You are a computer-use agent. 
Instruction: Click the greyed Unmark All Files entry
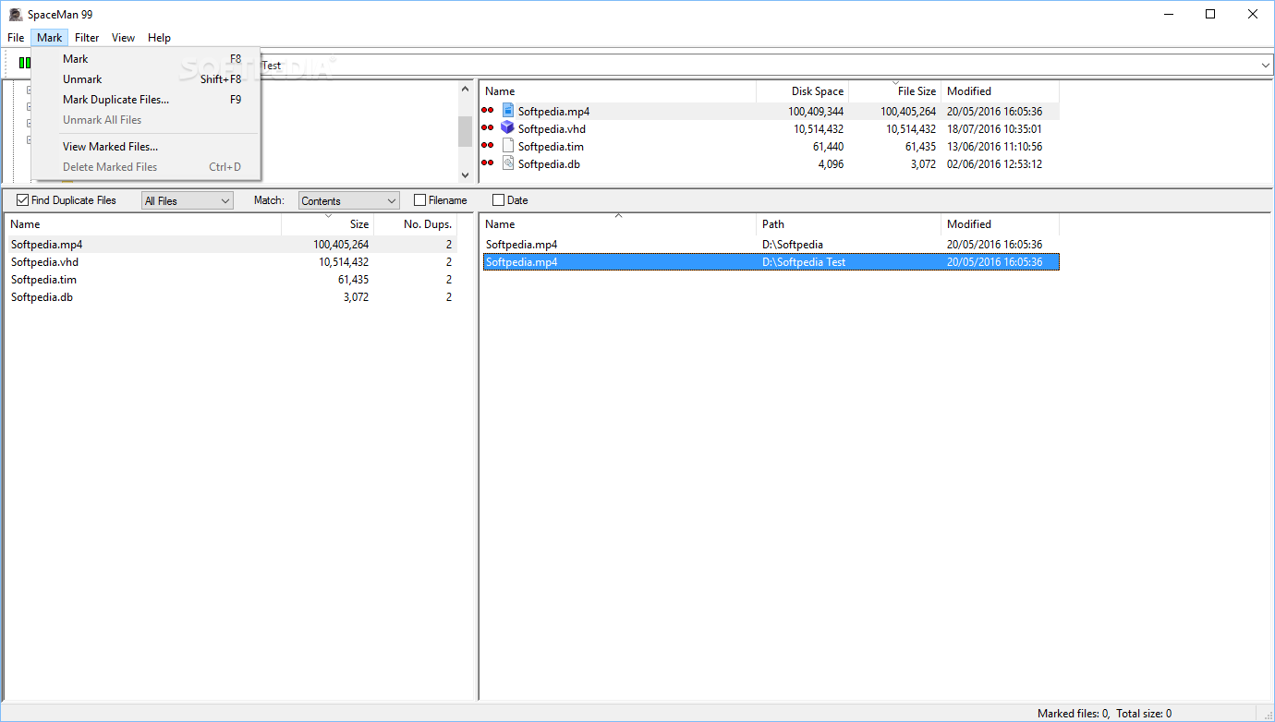click(x=146, y=120)
